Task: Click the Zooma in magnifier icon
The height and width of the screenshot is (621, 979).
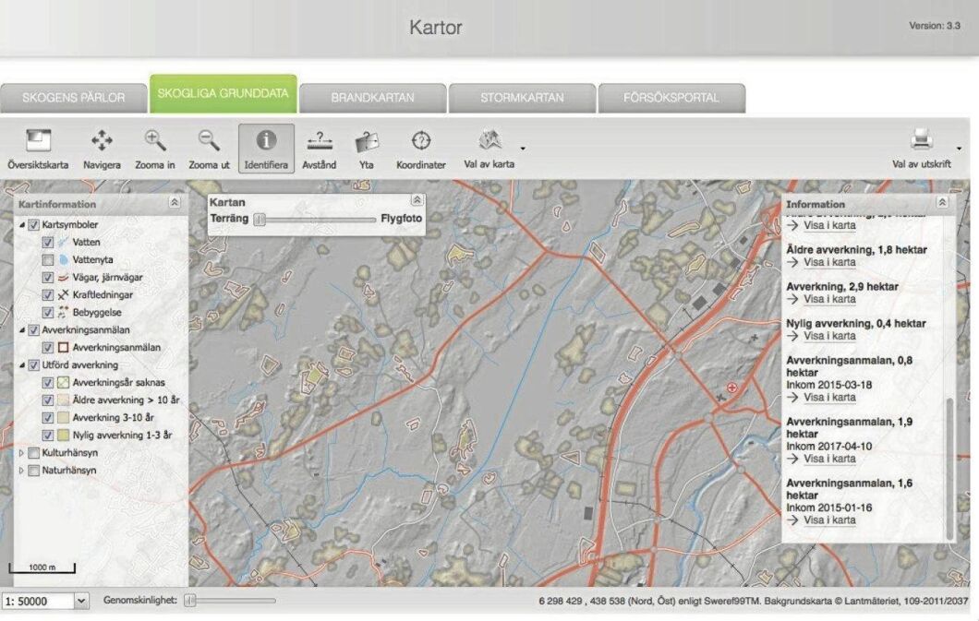Action: coord(155,141)
